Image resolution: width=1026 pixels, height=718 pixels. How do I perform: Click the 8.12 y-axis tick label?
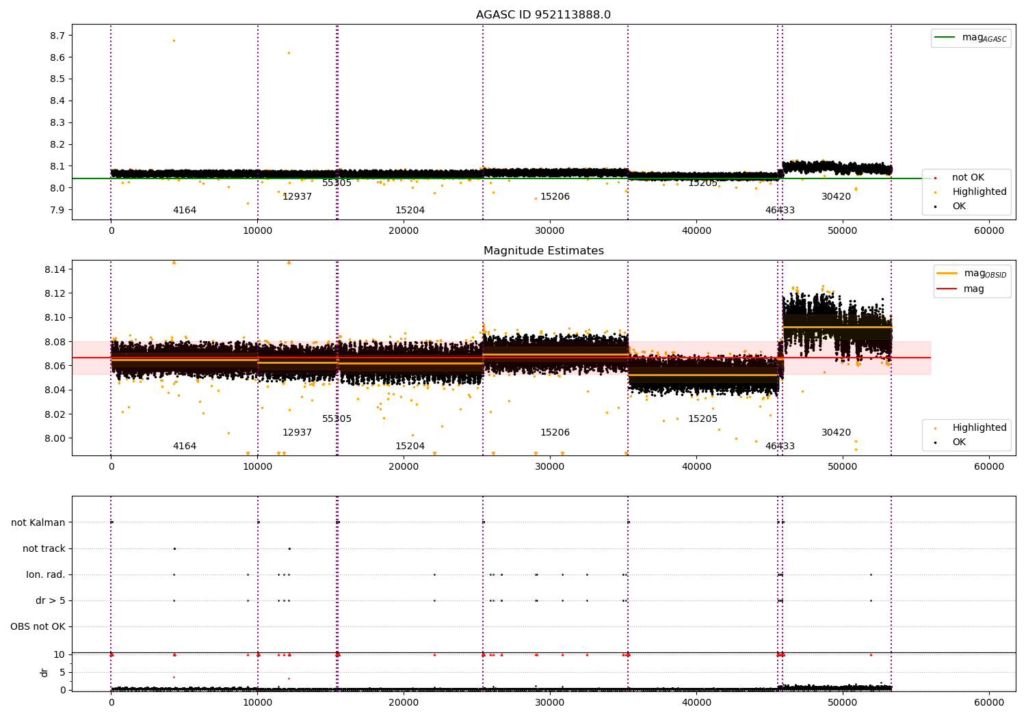coord(55,293)
